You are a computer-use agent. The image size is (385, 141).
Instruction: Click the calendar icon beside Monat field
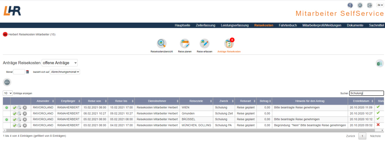(27, 72)
